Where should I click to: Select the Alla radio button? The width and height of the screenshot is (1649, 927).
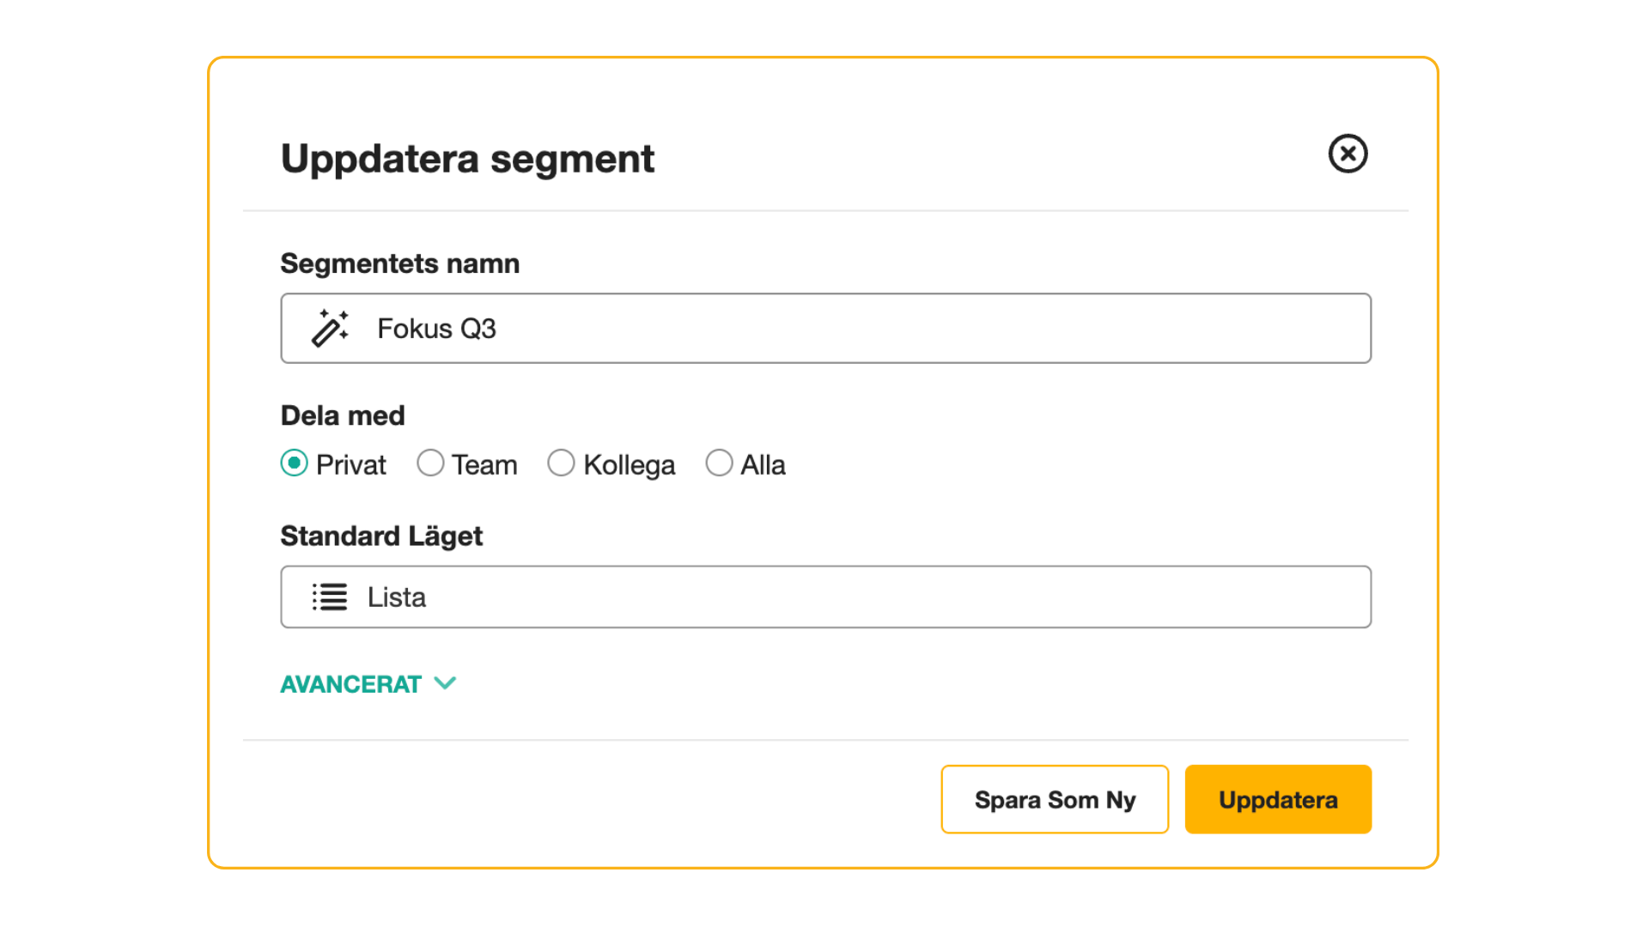pos(719,463)
